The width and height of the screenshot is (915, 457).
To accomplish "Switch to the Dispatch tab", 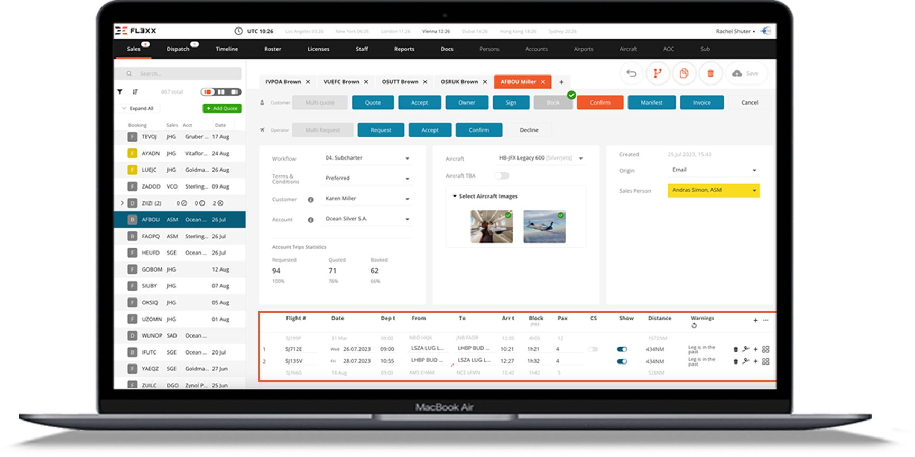I will [x=178, y=49].
